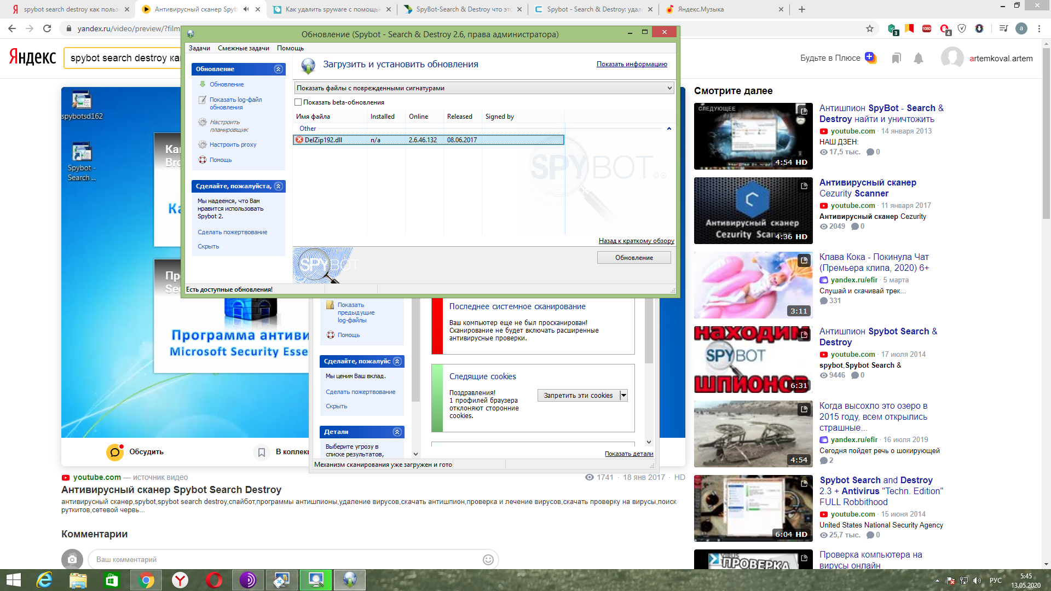The image size is (1051, 591).
Task: Enable Показать beta-обновления checkbox
Action: [x=298, y=102]
